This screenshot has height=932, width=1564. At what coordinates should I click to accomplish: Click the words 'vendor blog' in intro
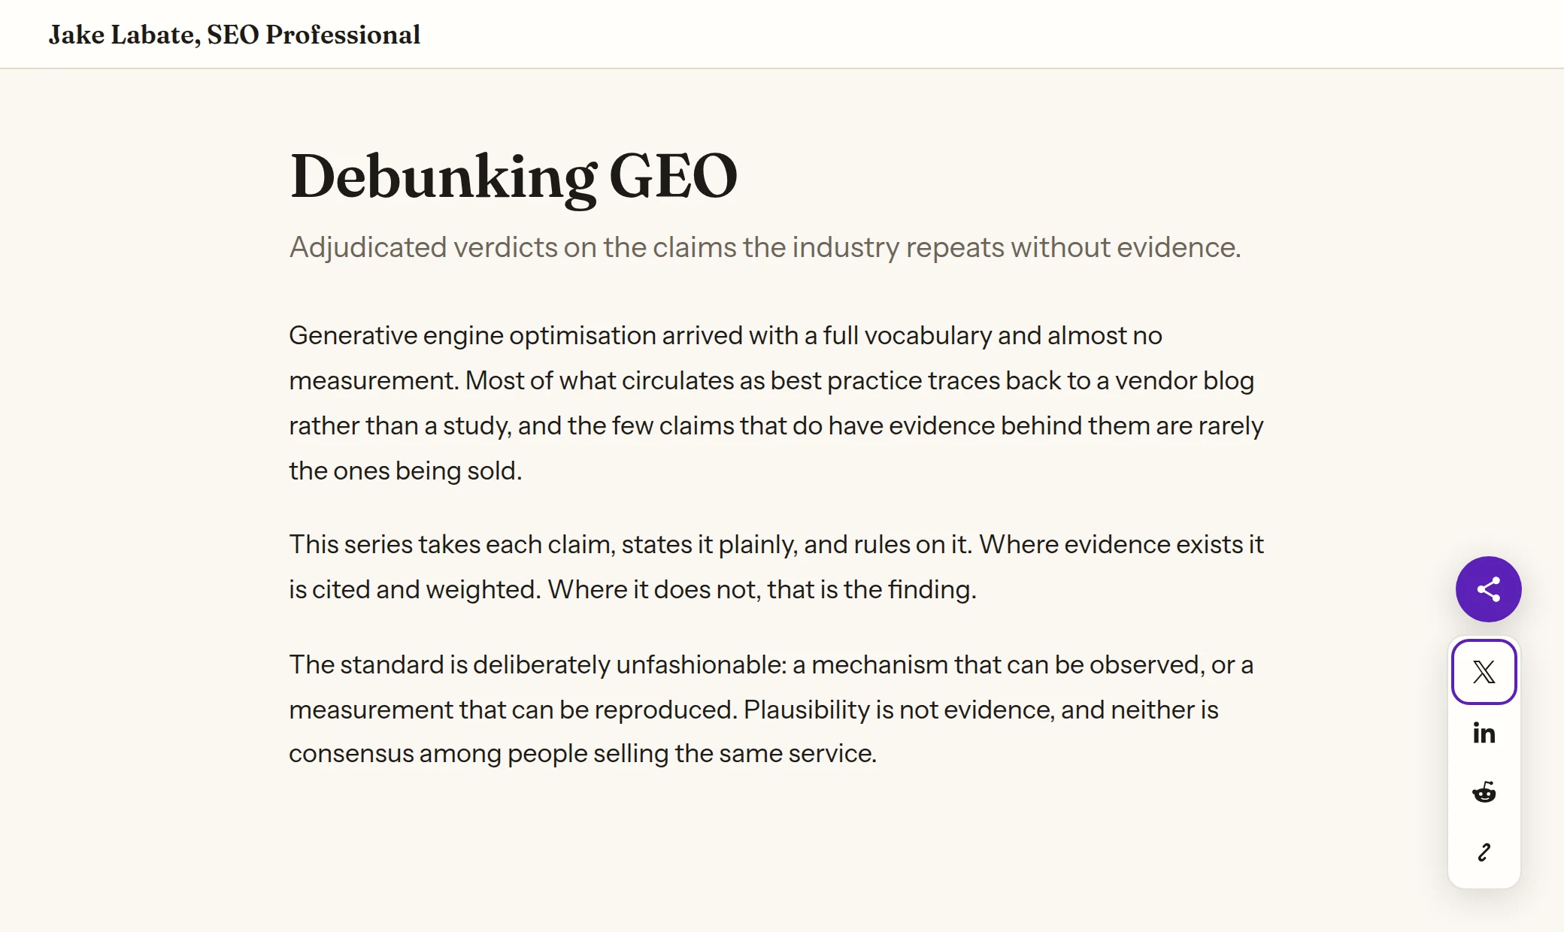[1184, 380]
